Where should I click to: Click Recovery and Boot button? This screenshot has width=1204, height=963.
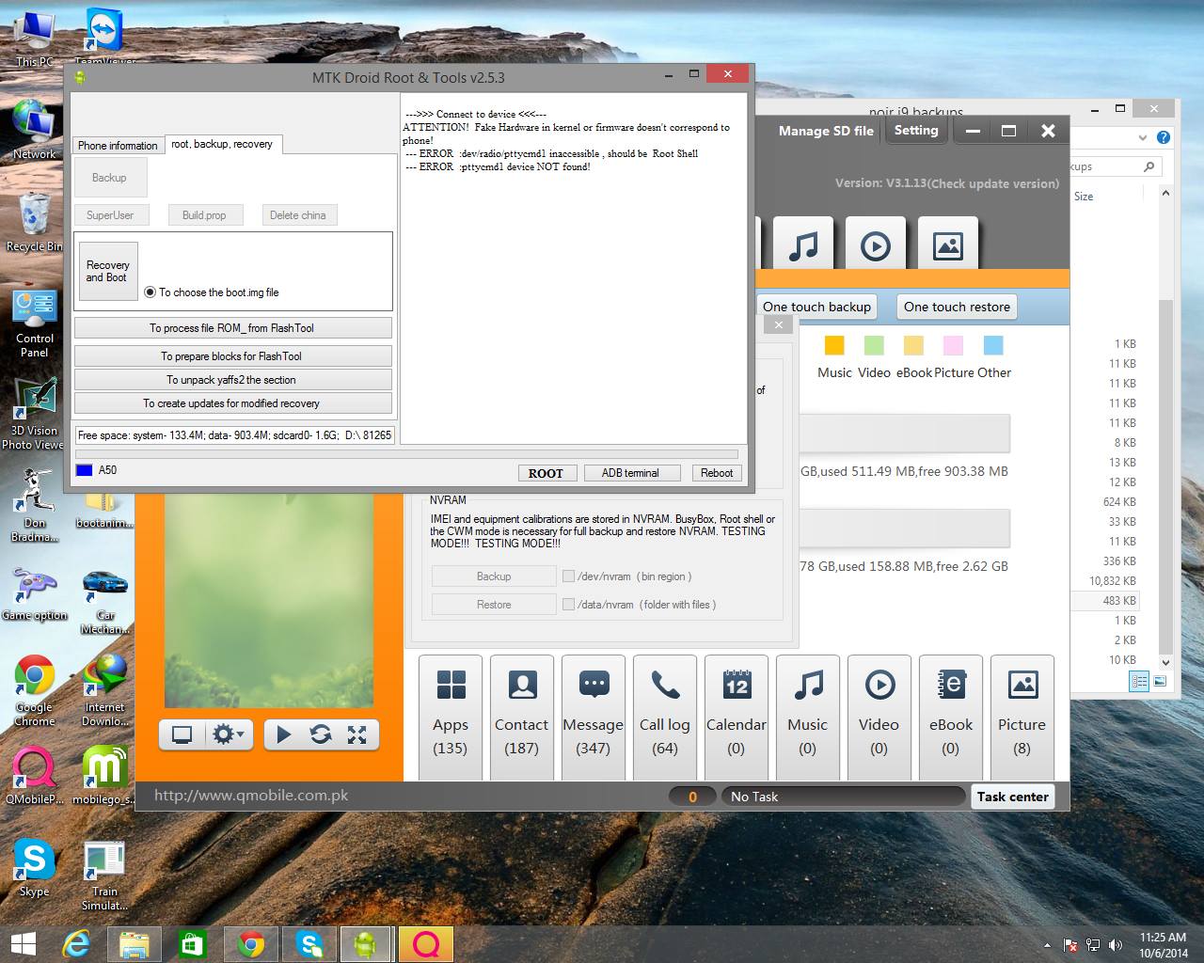click(x=108, y=272)
